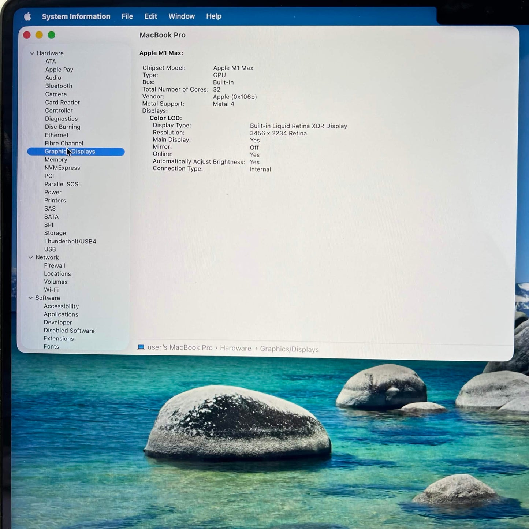Open the Window menu
529x529 pixels.
182,16
